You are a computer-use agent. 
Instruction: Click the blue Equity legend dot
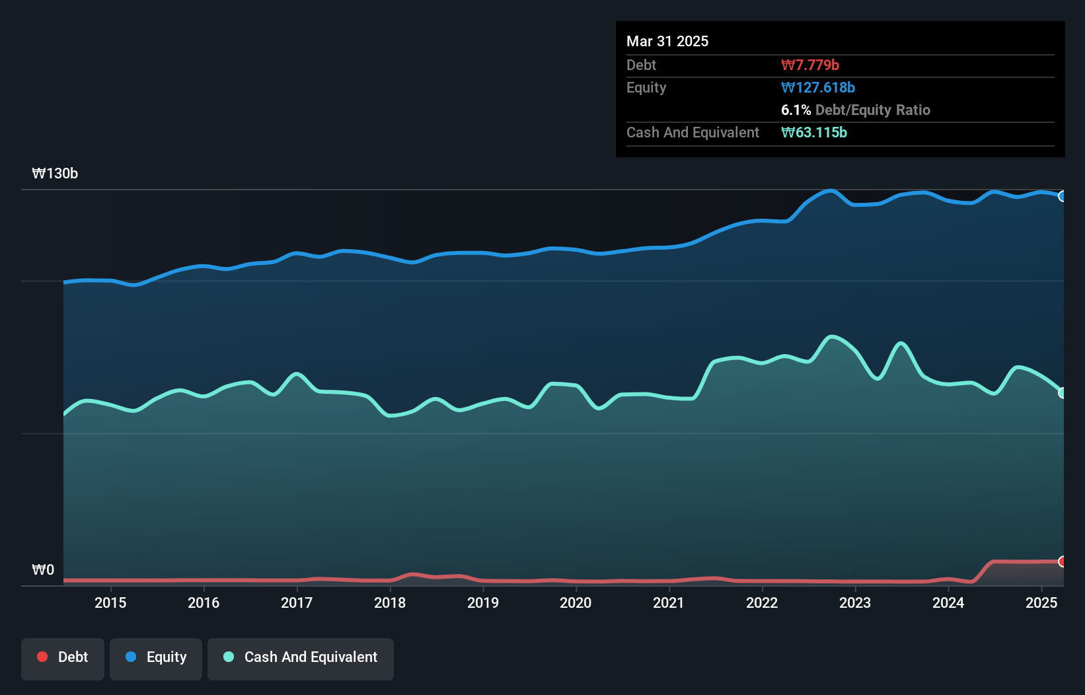coord(130,657)
